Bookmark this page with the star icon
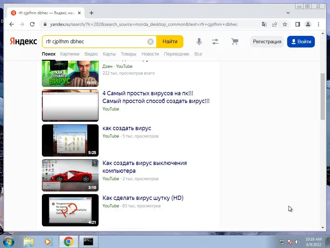This screenshot has height=248, width=330. tap(285, 24)
